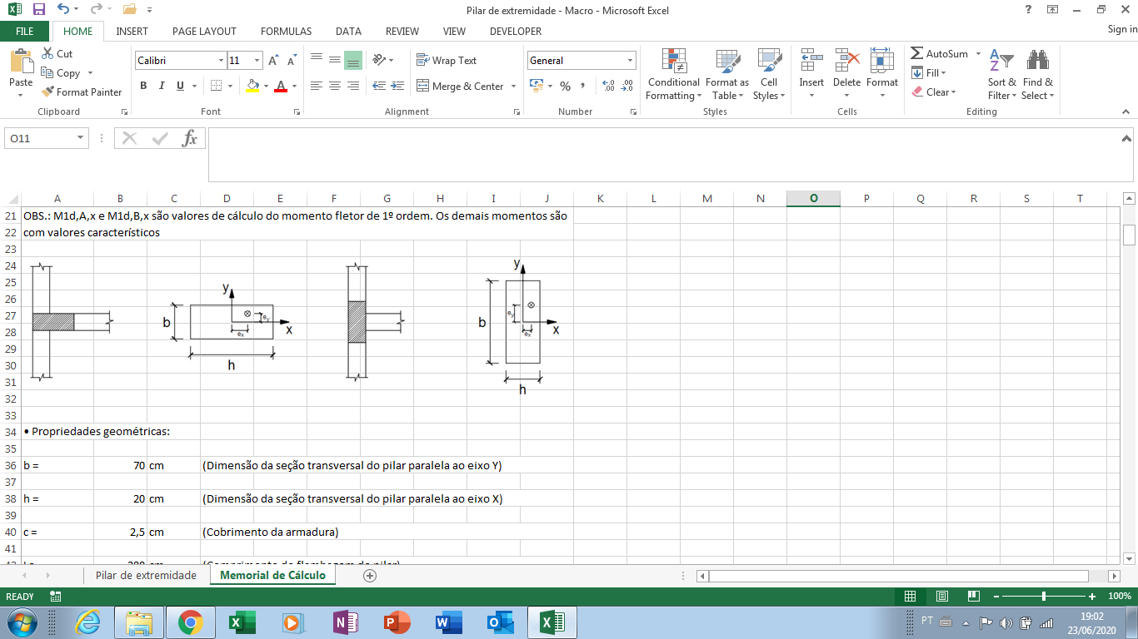The width and height of the screenshot is (1138, 639).
Task: Apply Comma Style number format
Action: tap(583, 86)
